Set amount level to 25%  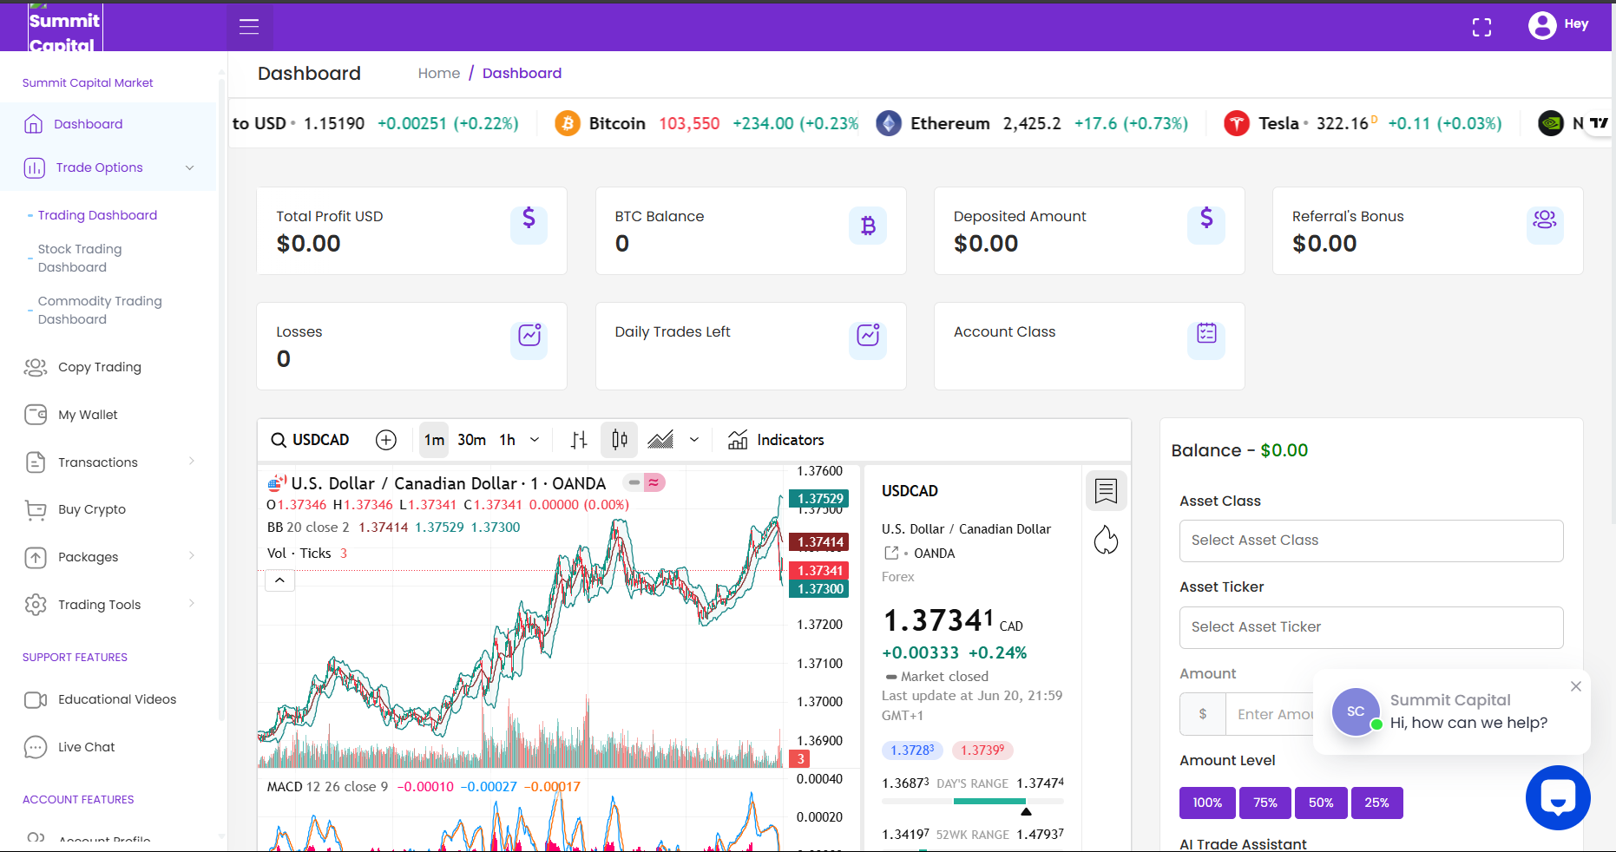(x=1376, y=803)
